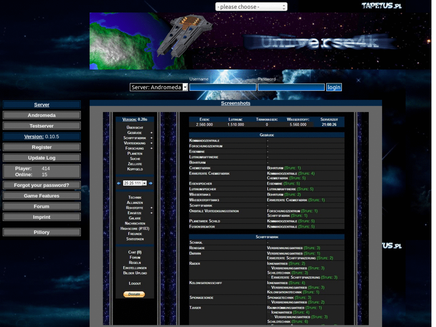Click Allianzen in game menu
Image resolution: width=436 pixels, height=327 pixels.
[135, 203]
